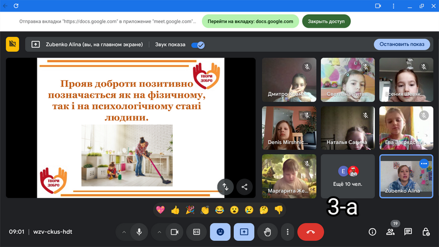The image size is (439, 247).
Task: Open more options three-dot menu
Action: (288, 232)
